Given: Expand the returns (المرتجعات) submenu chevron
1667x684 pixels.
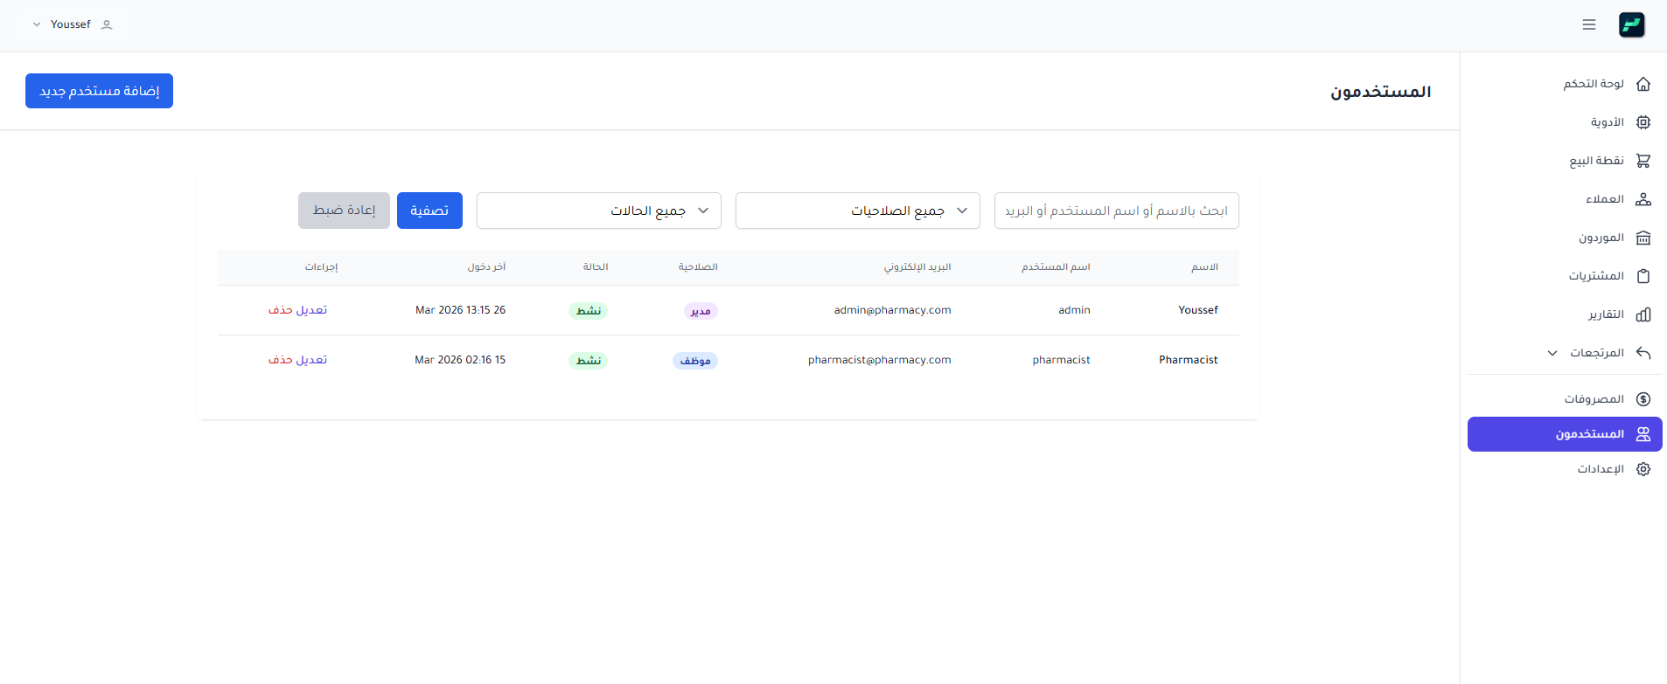Looking at the screenshot, I should (x=1552, y=353).
